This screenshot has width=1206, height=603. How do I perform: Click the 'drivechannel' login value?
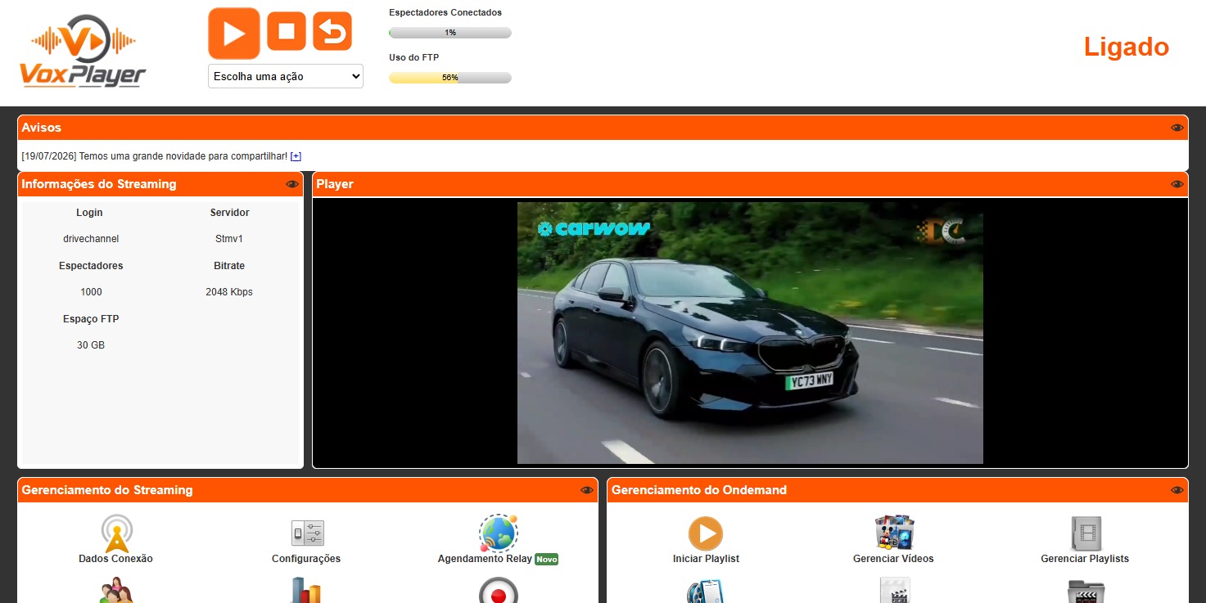(91, 239)
